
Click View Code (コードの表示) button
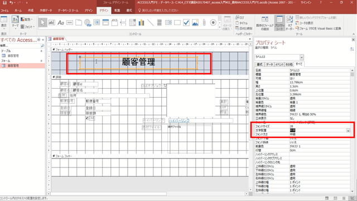305,23
